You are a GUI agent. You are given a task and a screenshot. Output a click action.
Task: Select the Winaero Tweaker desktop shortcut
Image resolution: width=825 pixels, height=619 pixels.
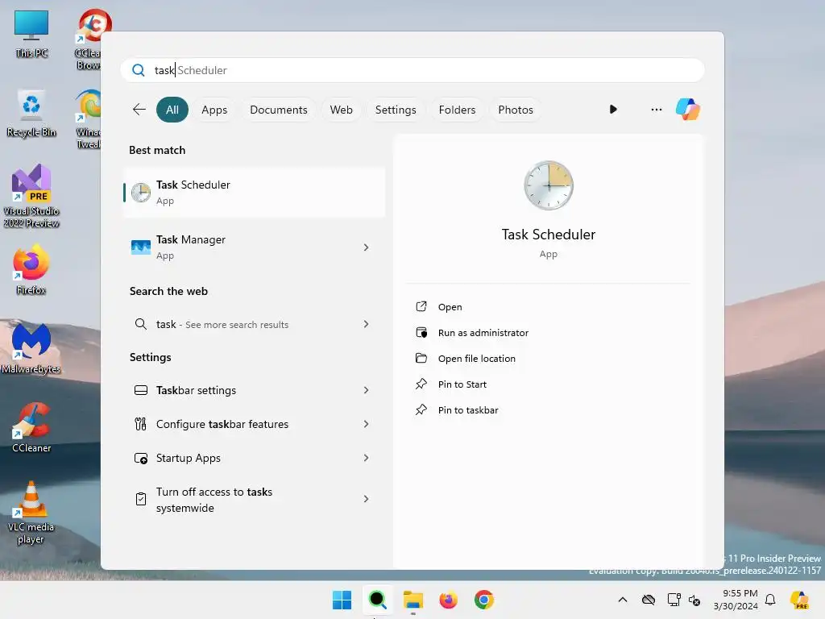pyautogui.click(x=89, y=119)
